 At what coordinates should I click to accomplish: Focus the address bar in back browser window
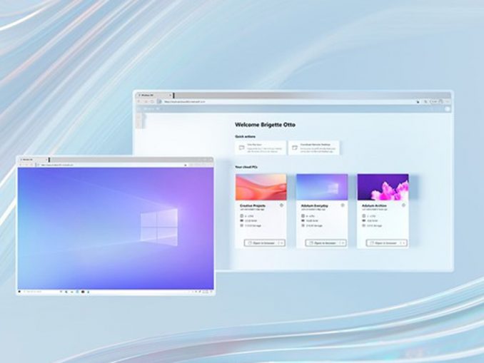click(288, 101)
